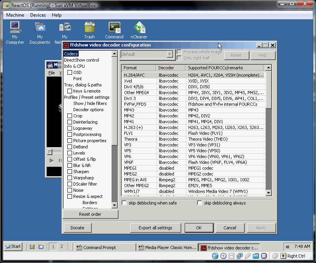Check the Sharpen filter checkbox

[70, 172]
